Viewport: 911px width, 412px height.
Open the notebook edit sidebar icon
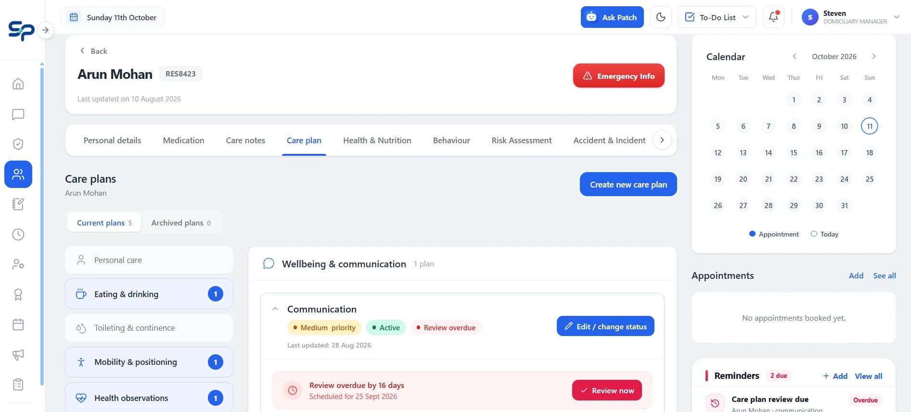18,204
